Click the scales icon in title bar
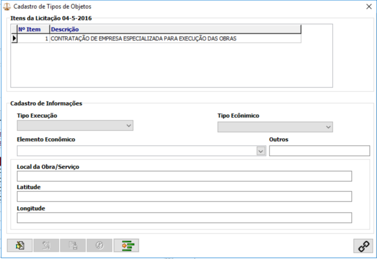This screenshot has width=377, height=259. pos(7,7)
